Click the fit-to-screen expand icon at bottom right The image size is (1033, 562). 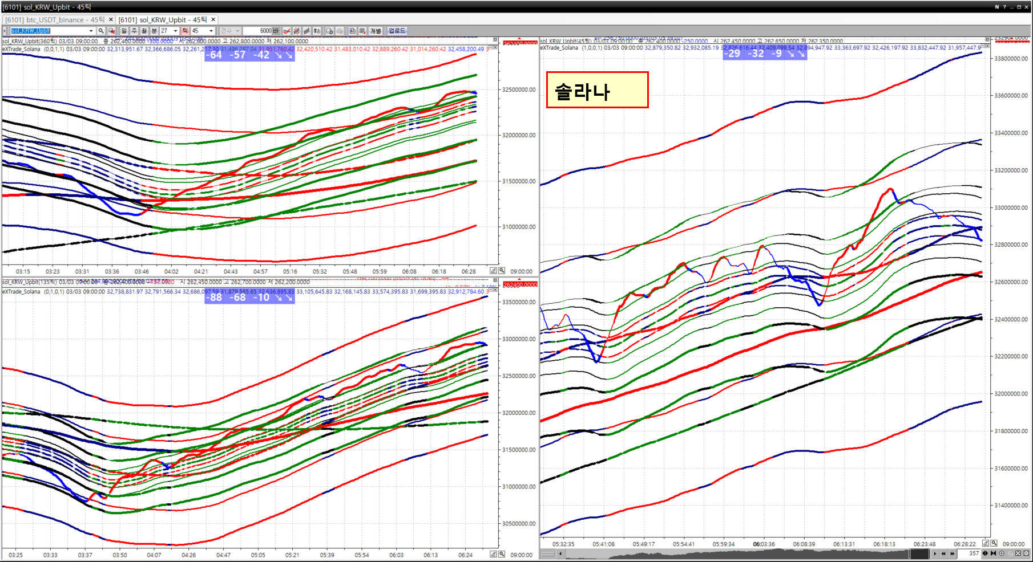pos(1018,553)
